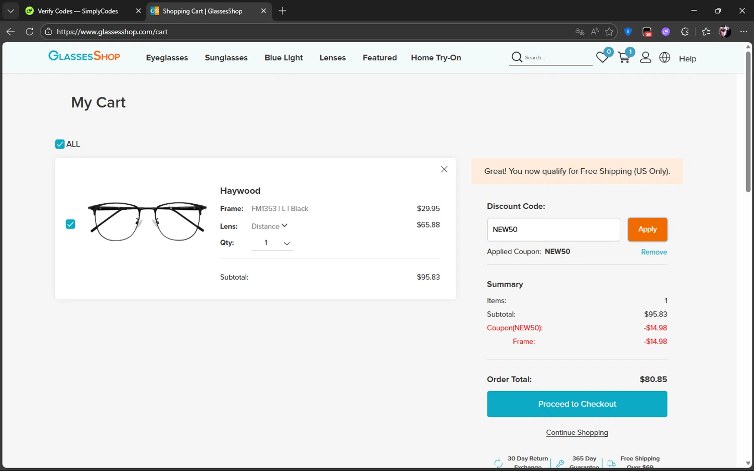Click the Remove coupon link
The width and height of the screenshot is (754, 471).
pyautogui.click(x=654, y=252)
